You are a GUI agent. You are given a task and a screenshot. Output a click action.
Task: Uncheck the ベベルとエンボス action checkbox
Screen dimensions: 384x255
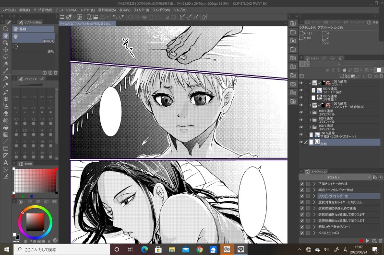(302, 233)
